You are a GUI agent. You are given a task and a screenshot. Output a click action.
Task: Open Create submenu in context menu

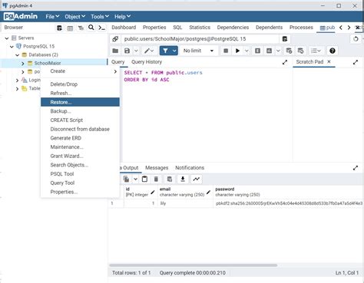pos(80,71)
